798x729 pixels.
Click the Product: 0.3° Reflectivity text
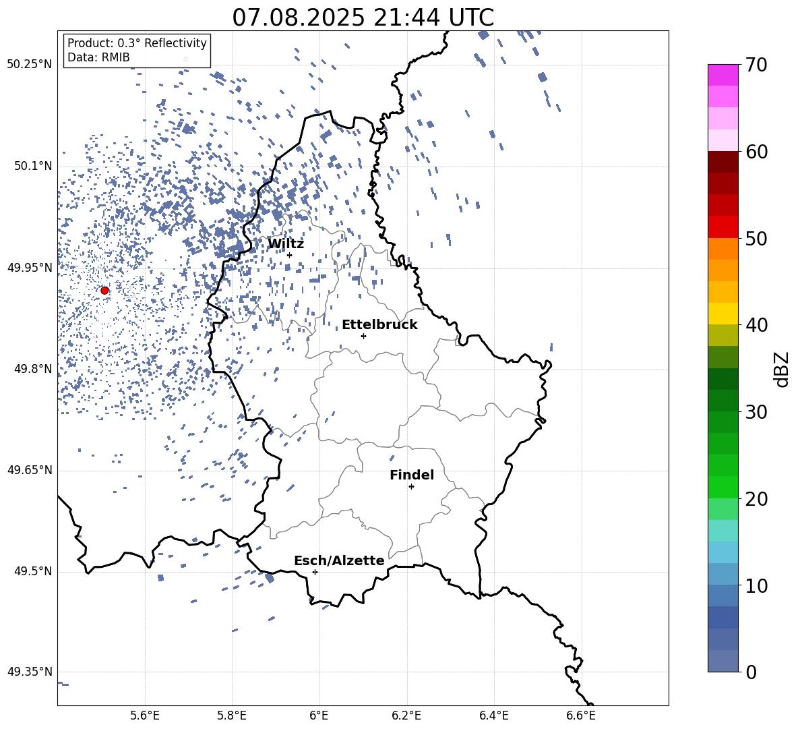click(137, 43)
